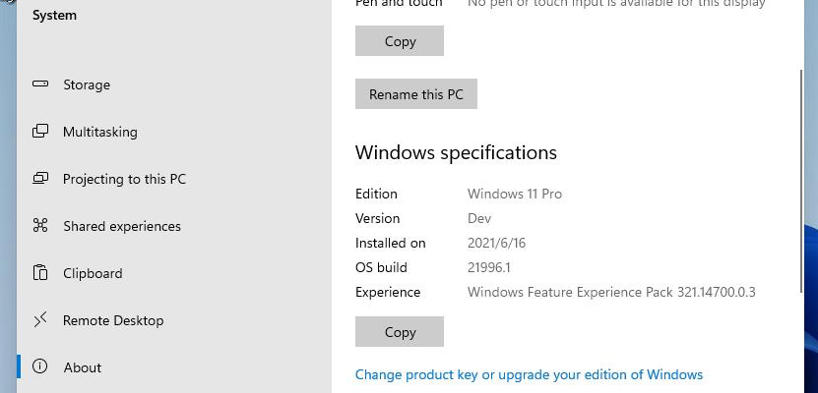Click the Projecting to this PC icon
This screenshot has height=393, width=818.
coord(40,179)
